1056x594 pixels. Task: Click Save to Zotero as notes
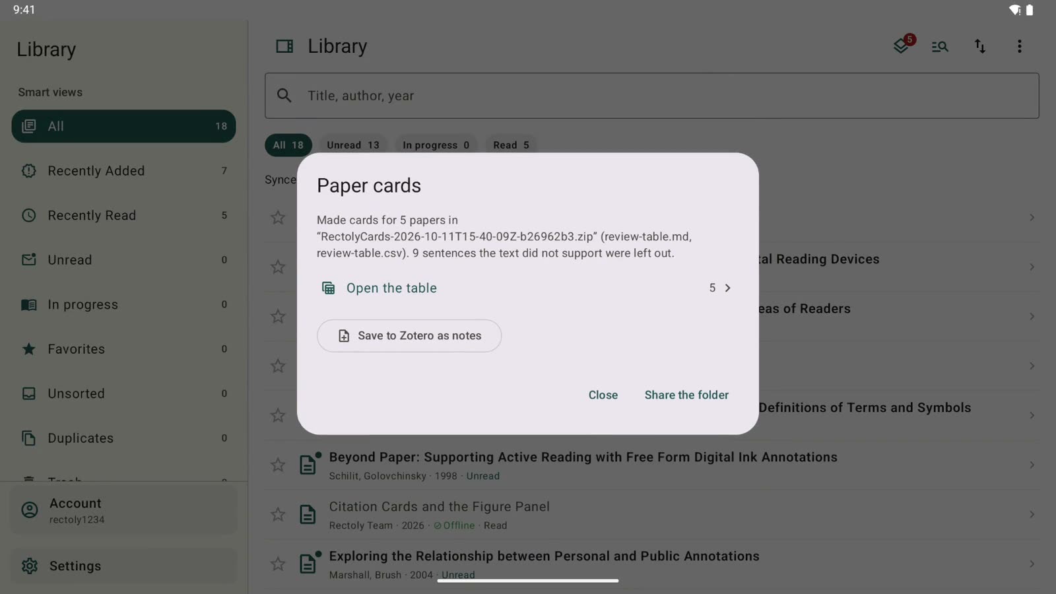click(x=409, y=335)
